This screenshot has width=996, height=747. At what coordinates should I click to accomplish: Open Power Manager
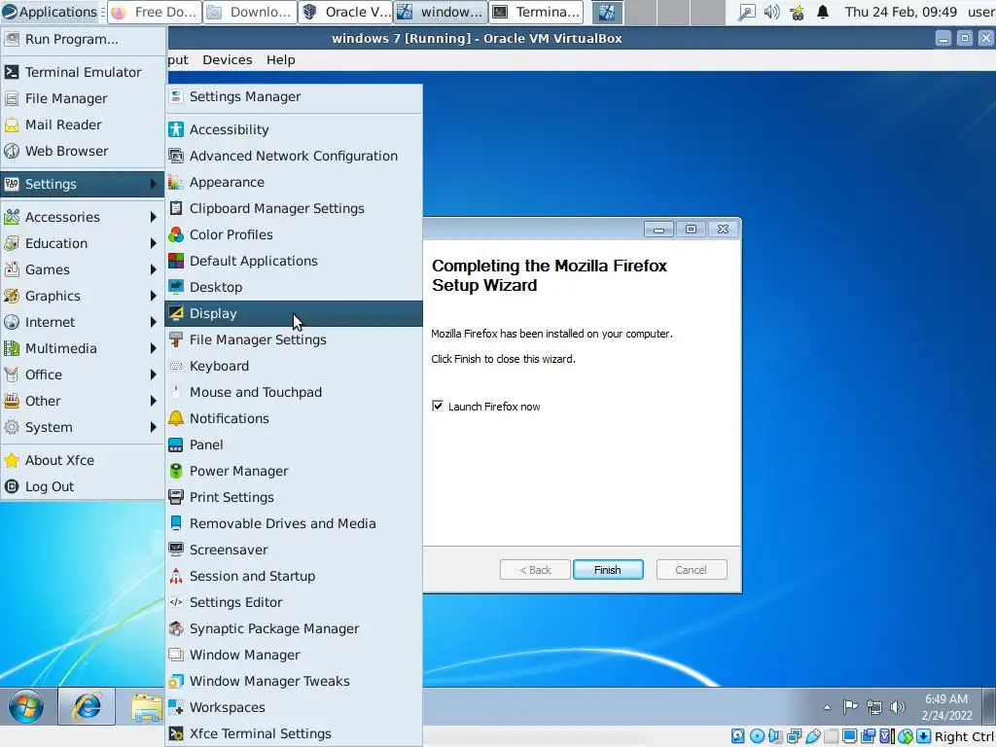pos(294,471)
